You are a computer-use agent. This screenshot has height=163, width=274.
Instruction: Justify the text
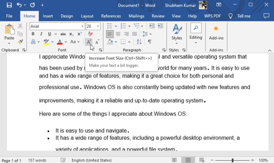pyautogui.click(x=135, y=34)
